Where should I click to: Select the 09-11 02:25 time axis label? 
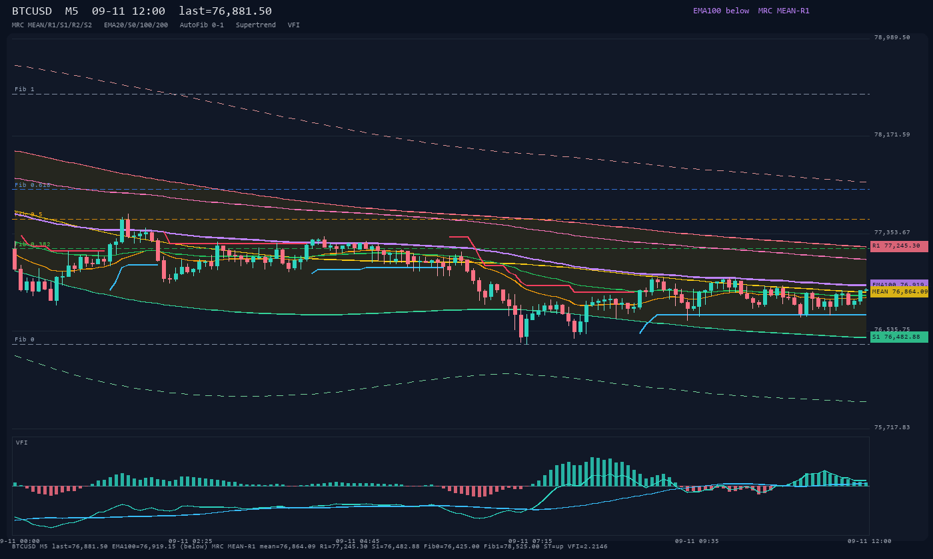(x=191, y=541)
